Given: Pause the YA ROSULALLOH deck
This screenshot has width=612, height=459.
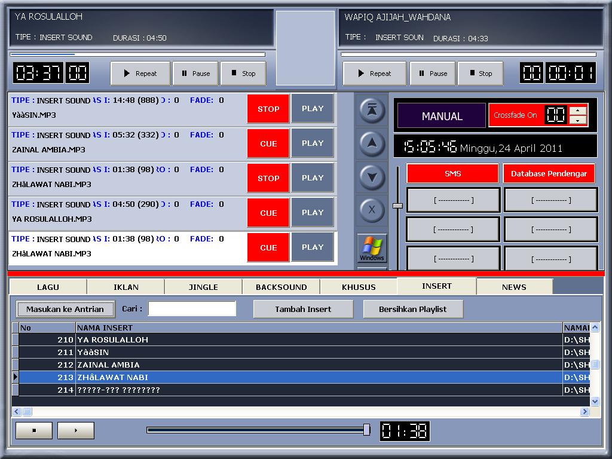Looking at the screenshot, I should coord(195,73).
